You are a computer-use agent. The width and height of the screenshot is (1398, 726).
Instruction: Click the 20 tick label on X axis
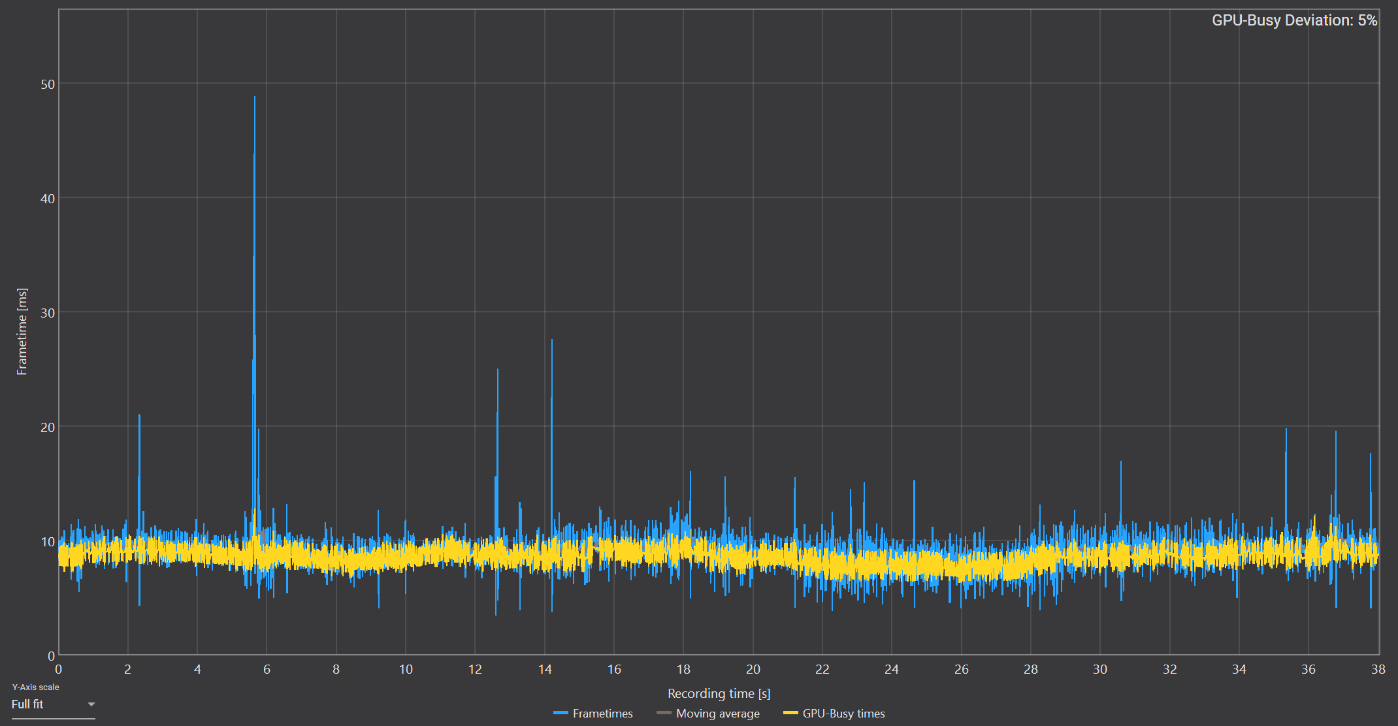pyautogui.click(x=753, y=669)
